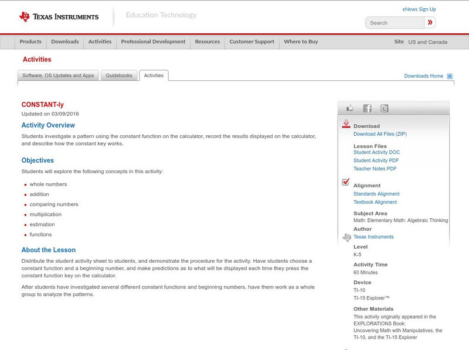
Task: Share the activity on Facebook
Action: (x=367, y=108)
